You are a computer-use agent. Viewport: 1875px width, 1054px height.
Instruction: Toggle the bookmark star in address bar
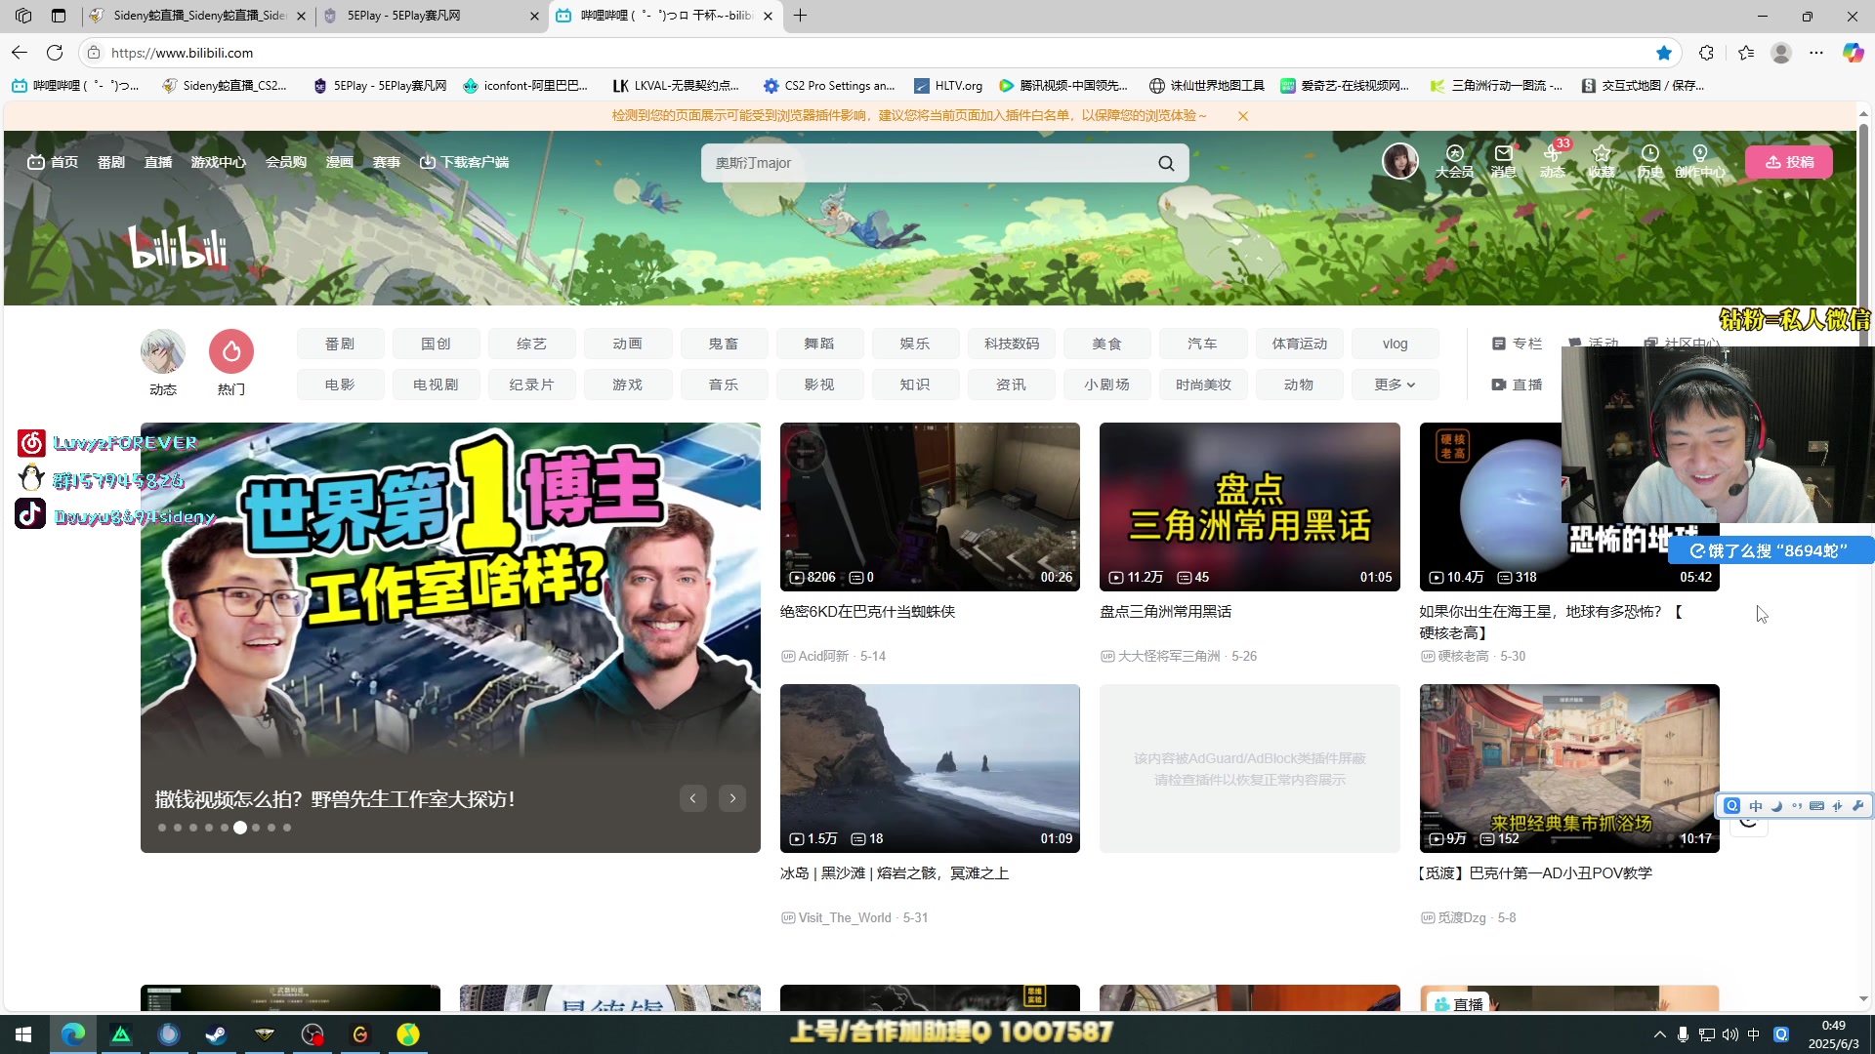tap(1664, 53)
